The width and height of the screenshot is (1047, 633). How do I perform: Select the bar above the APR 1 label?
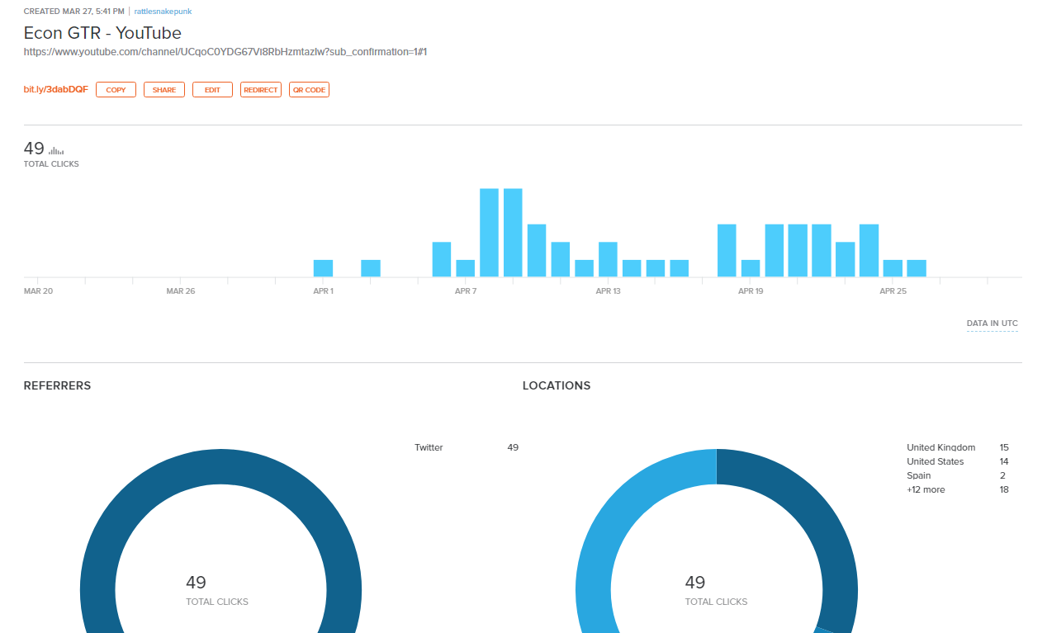pyautogui.click(x=323, y=268)
